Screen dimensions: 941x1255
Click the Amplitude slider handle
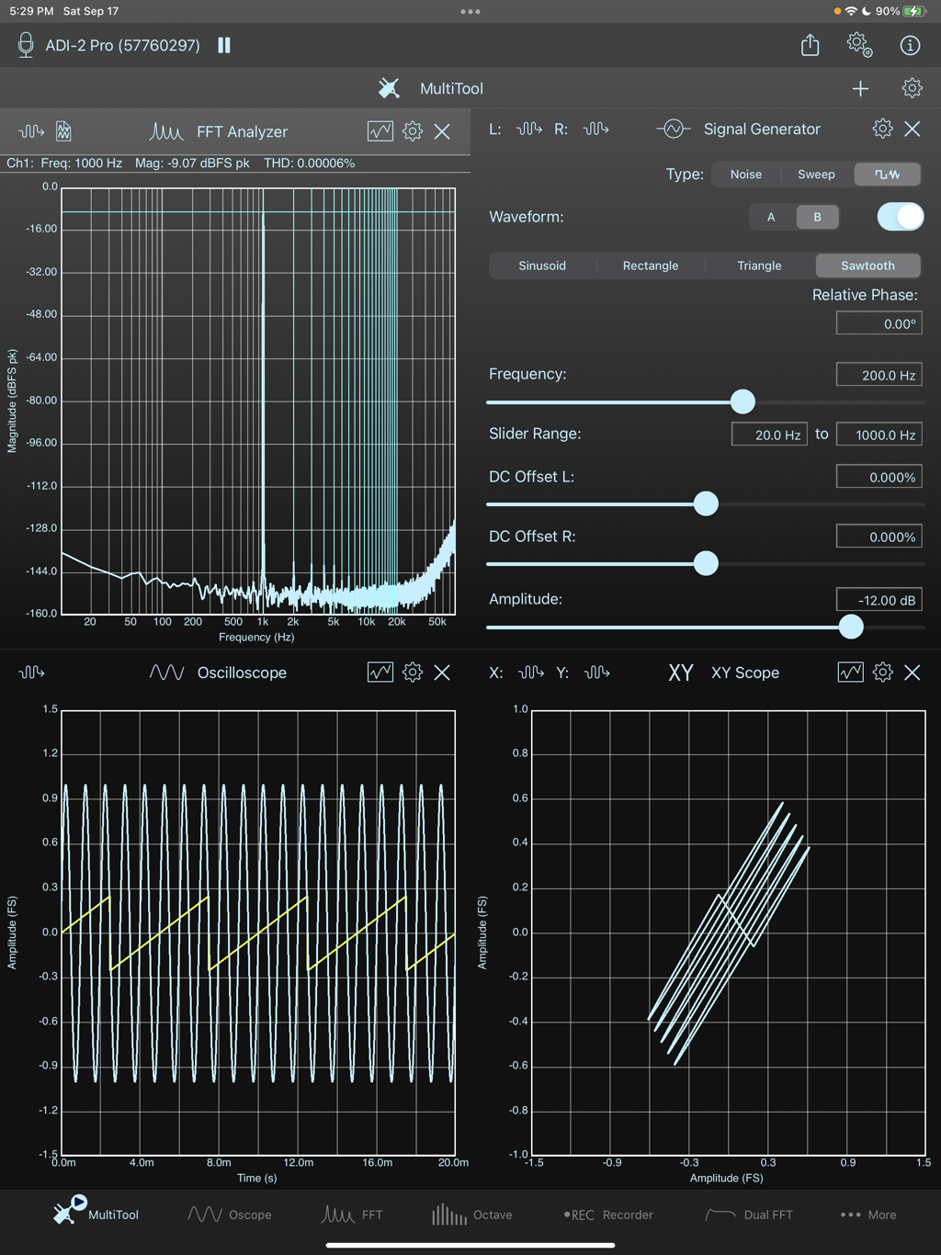pos(851,627)
